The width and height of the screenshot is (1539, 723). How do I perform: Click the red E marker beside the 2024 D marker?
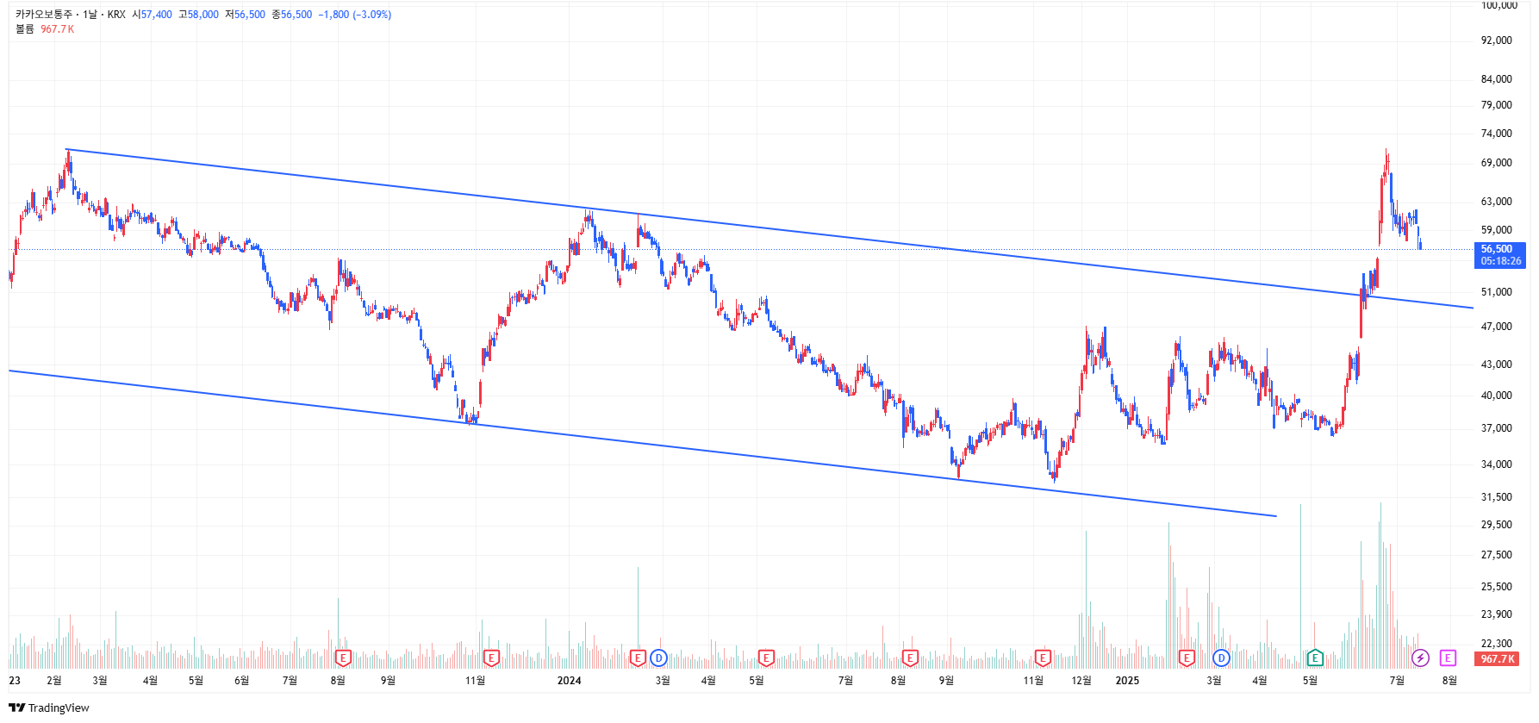[638, 658]
